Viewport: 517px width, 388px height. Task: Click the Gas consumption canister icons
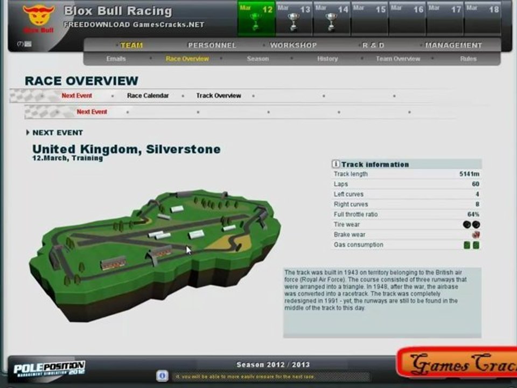pyautogui.click(x=472, y=245)
